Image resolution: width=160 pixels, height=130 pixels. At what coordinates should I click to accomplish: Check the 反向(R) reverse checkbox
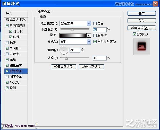95,35
